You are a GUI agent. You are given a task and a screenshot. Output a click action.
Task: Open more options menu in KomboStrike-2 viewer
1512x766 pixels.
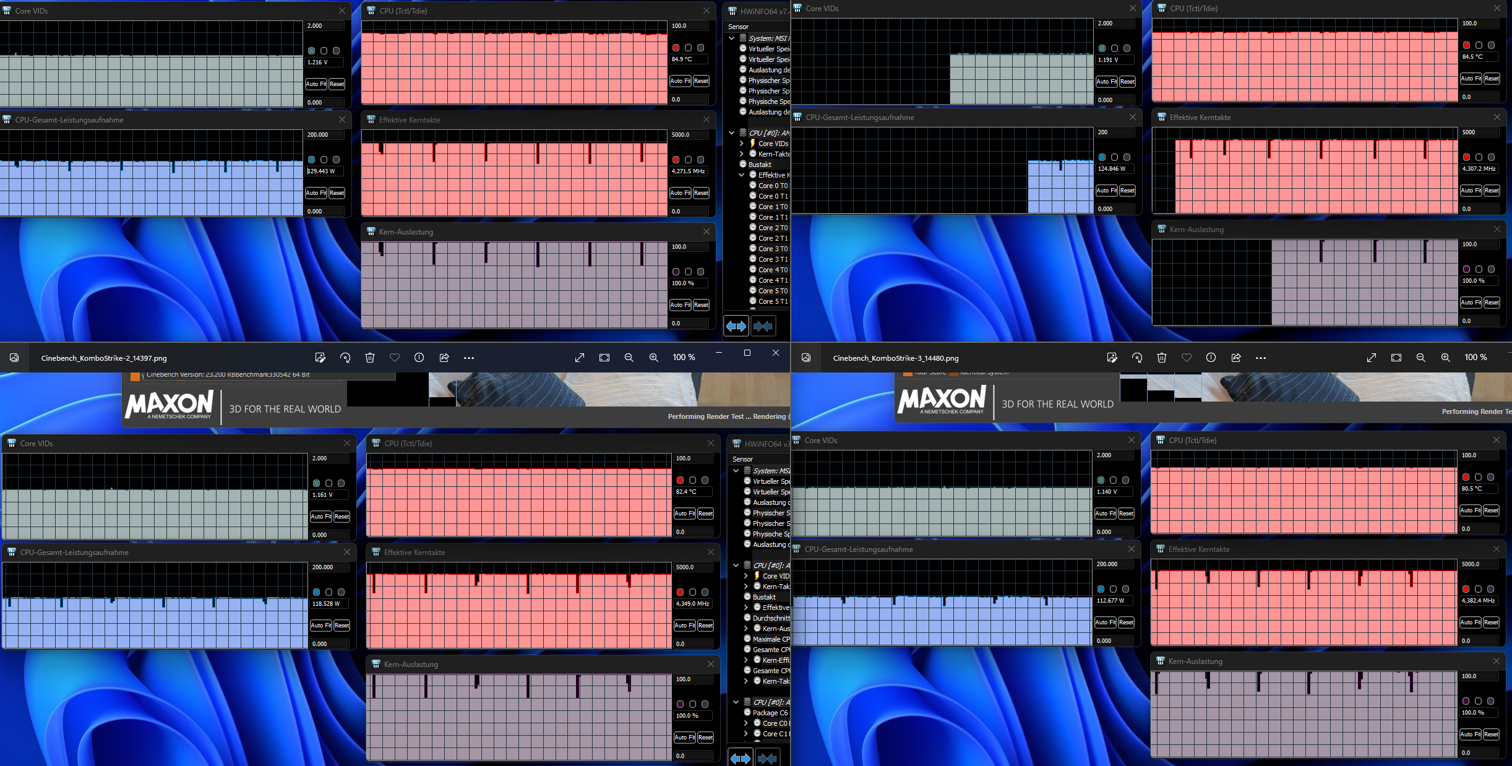(469, 358)
